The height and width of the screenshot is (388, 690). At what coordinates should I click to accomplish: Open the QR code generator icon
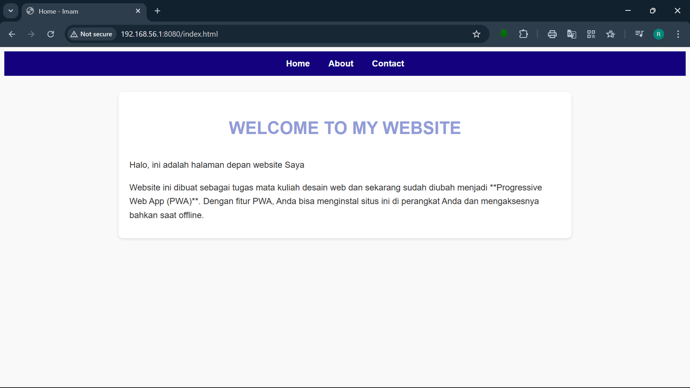[591, 34]
